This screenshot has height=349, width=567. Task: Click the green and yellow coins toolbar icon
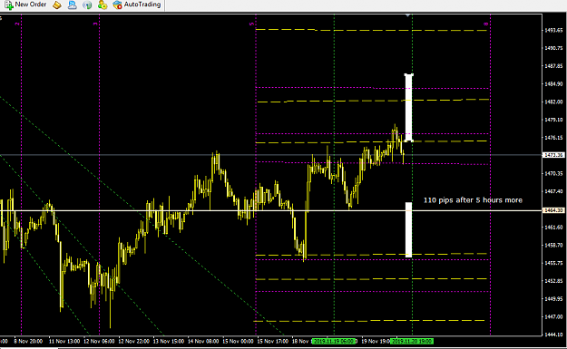(x=103, y=5)
